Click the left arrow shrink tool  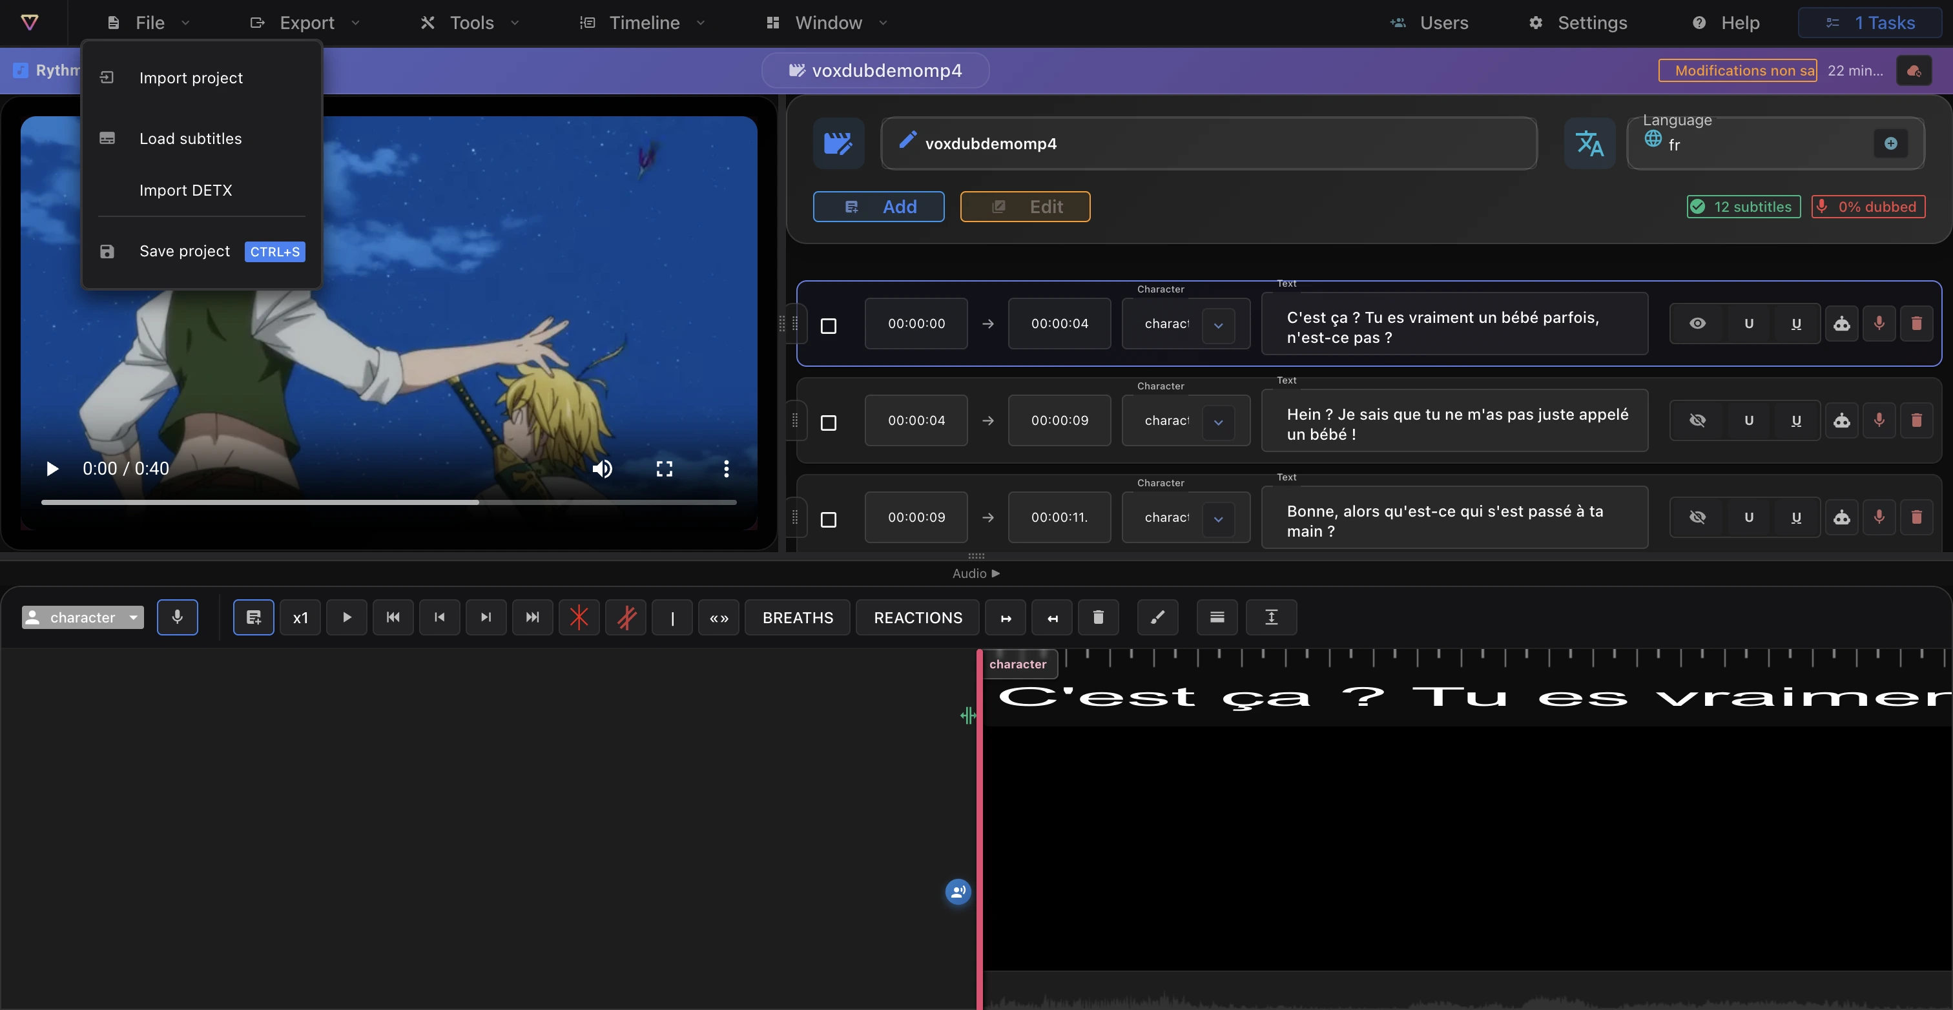tap(1052, 617)
